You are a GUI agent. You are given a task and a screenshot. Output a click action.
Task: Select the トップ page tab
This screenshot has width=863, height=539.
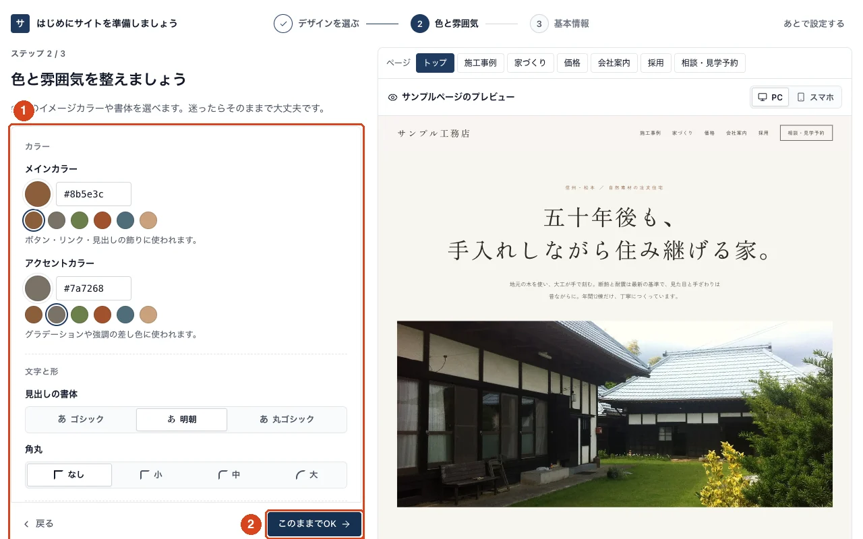pyautogui.click(x=435, y=63)
